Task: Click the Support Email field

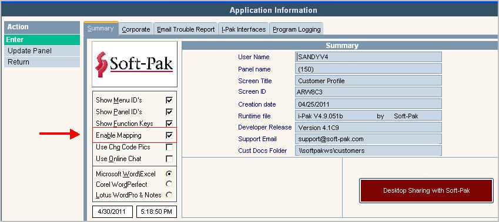Action: pyautogui.click(x=369, y=139)
